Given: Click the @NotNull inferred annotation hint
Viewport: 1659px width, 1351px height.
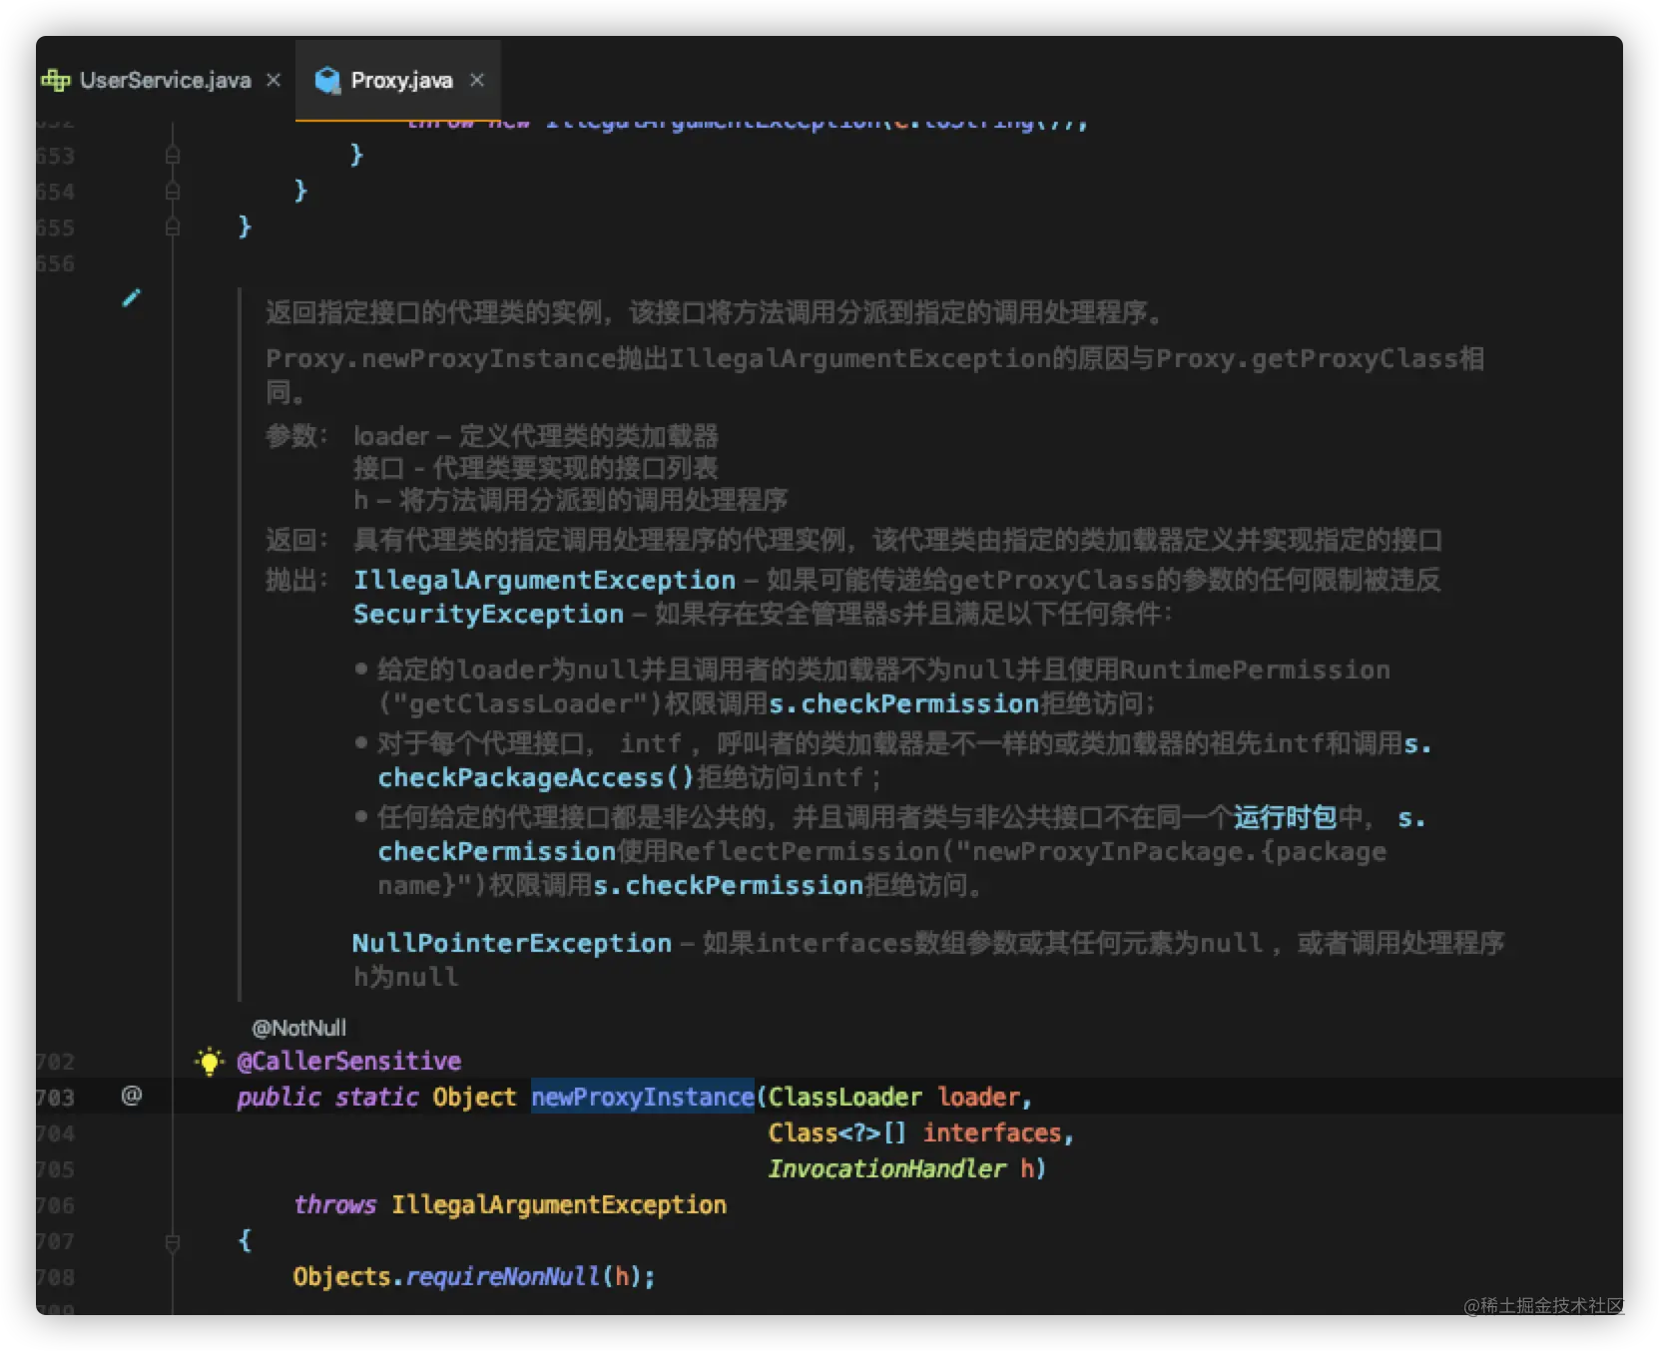Looking at the screenshot, I should [299, 1028].
